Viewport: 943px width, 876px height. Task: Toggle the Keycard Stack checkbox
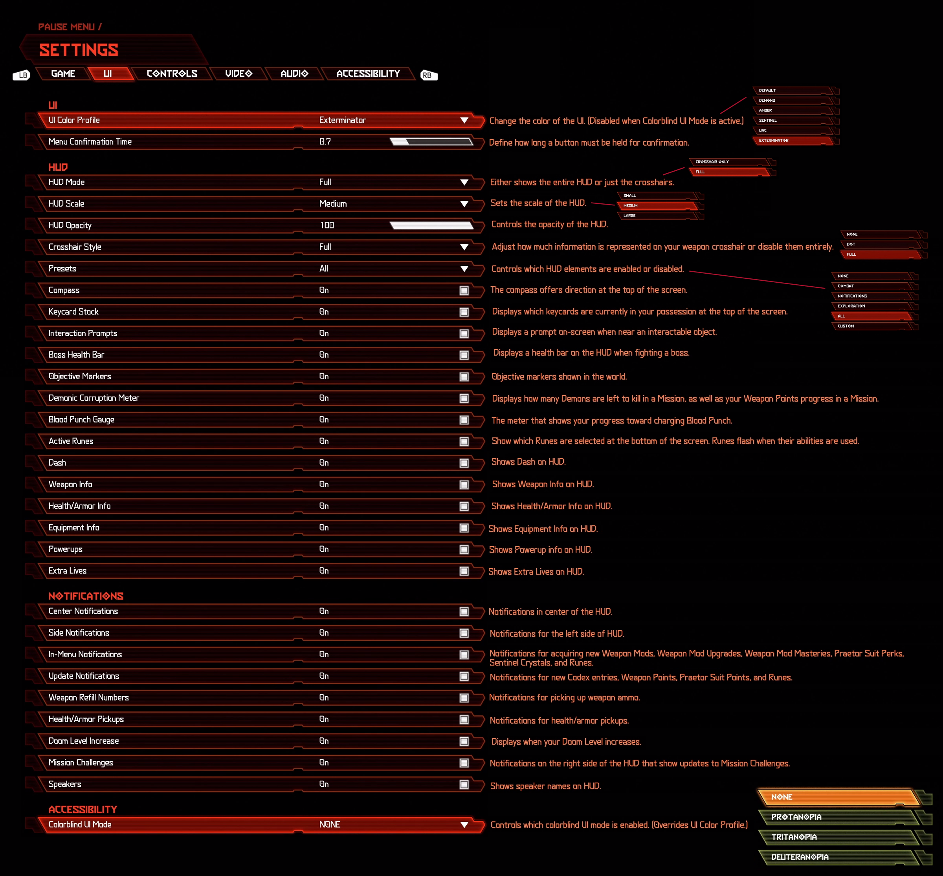pyautogui.click(x=464, y=312)
